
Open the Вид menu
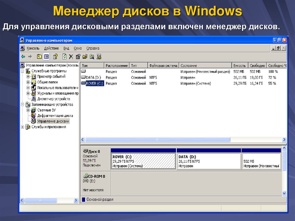pyautogui.click(x=66, y=48)
